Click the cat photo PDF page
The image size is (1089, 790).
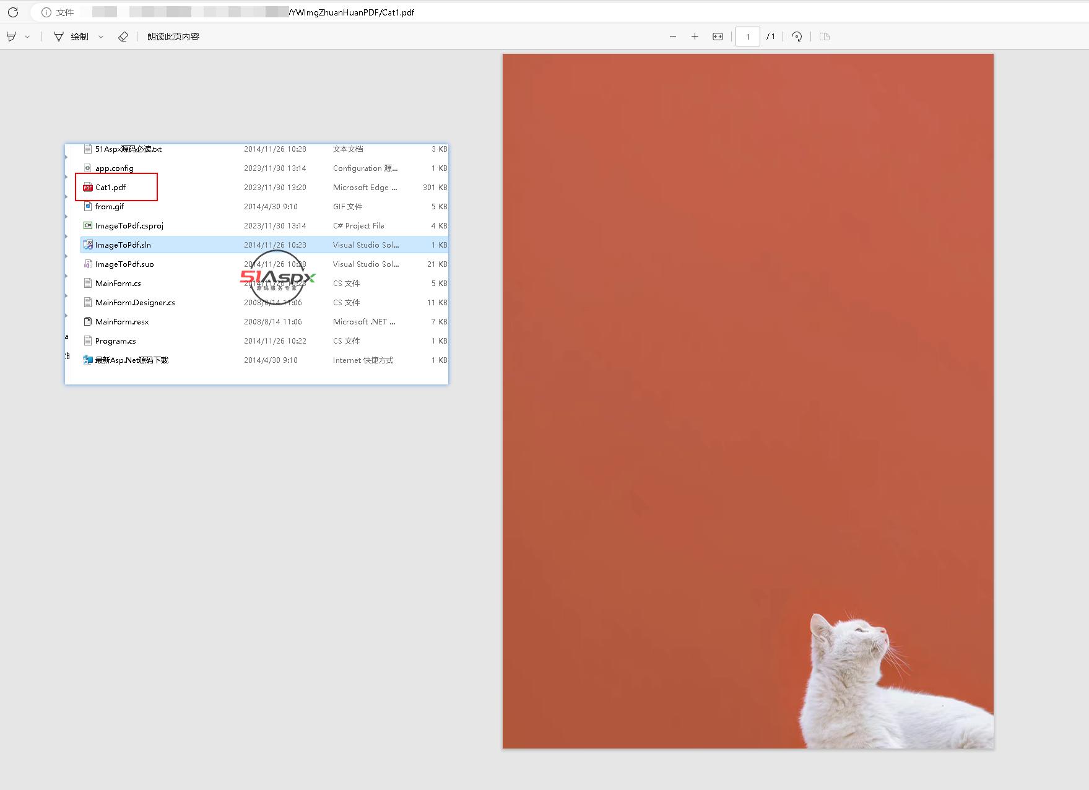coord(748,401)
